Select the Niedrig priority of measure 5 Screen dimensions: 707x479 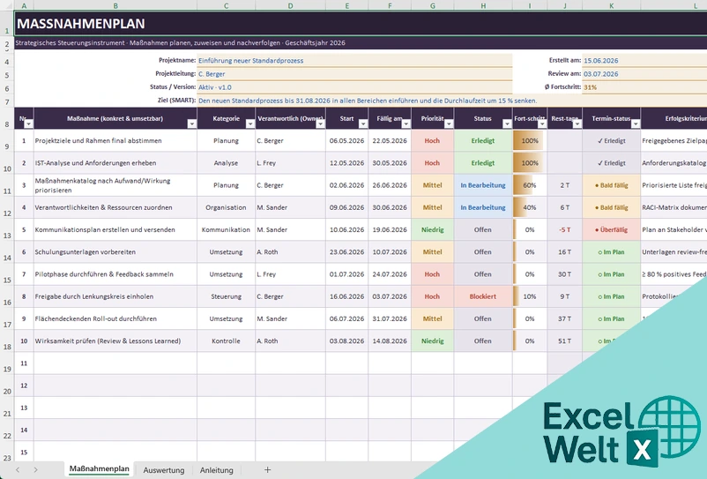[433, 229]
